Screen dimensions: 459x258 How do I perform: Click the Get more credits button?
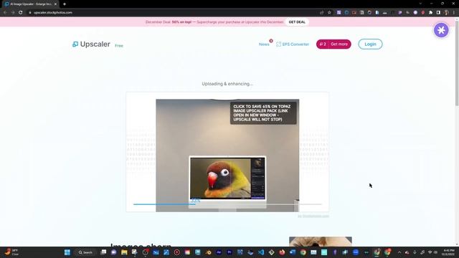pyautogui.click(x=333, y=44)
